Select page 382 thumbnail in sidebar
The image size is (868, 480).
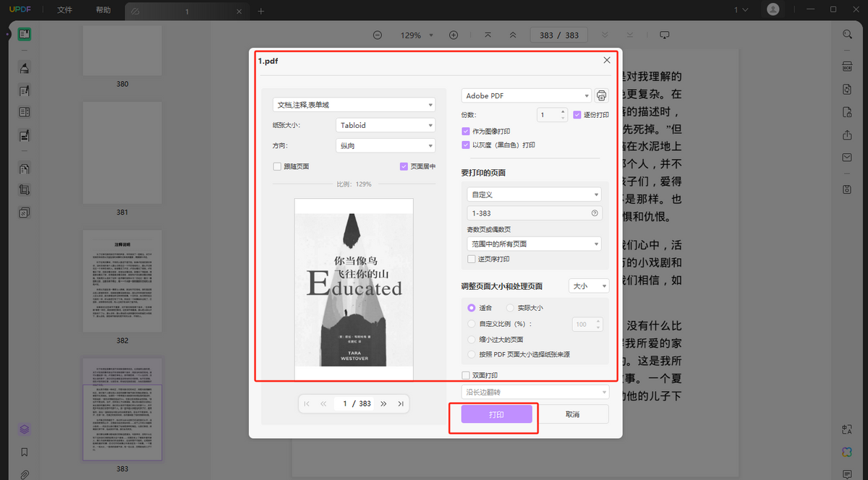pos(122,281)
